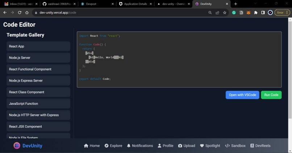Click the site lock icon

coord(36,13)
